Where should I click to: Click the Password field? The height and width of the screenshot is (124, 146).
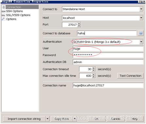108,55
